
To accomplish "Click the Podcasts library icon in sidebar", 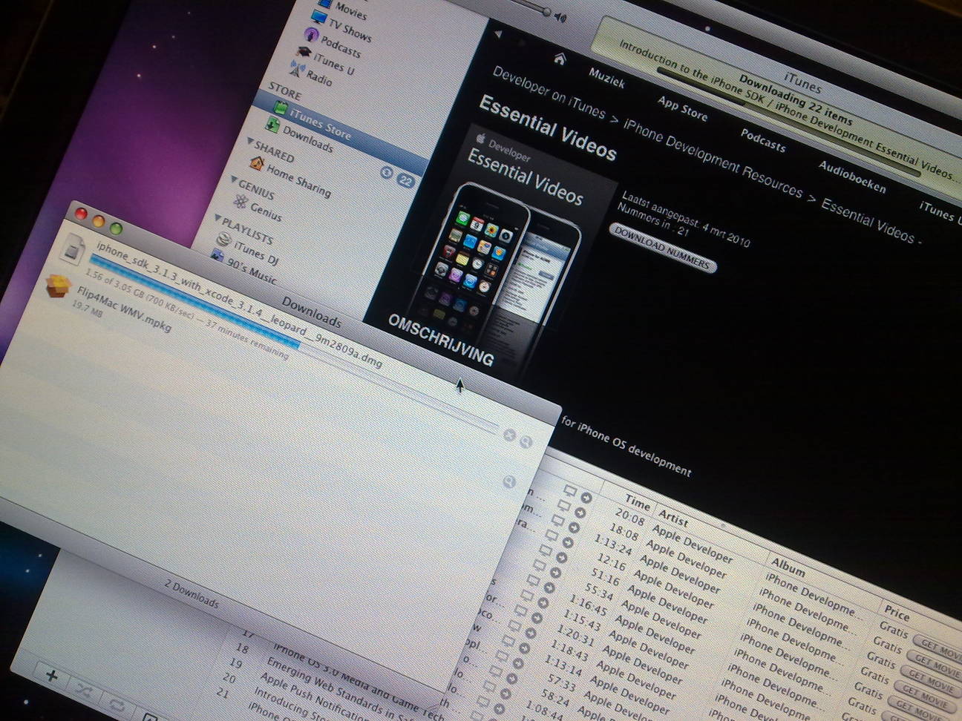I will 312,34.
